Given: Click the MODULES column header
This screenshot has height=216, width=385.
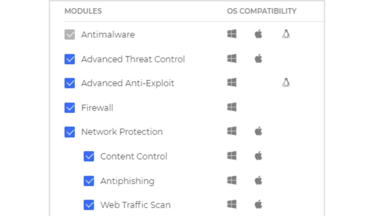Looking at the screenshot, I should tap(83, 11).
